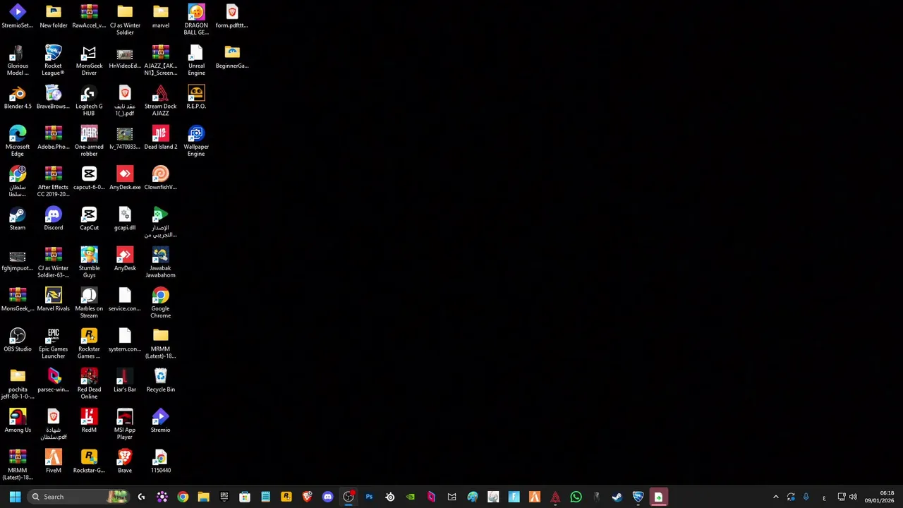This screenshot has width=903, height=508.
Task: Open Glorious Model desktop shortcut
Action: click(18, 61)
